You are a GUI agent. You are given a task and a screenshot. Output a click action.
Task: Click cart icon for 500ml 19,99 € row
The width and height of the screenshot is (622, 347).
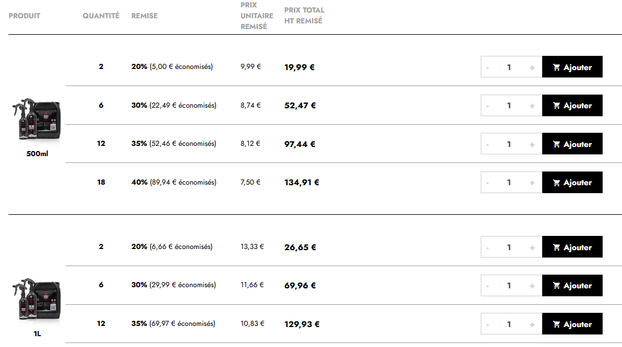[x=556, y=67]
